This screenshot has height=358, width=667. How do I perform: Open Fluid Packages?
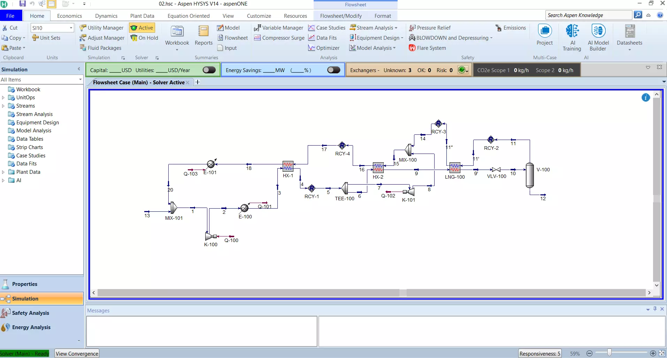(x=100, y=48)
